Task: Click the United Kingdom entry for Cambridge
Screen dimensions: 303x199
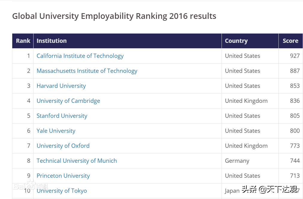Action: (x=246, y=101)
